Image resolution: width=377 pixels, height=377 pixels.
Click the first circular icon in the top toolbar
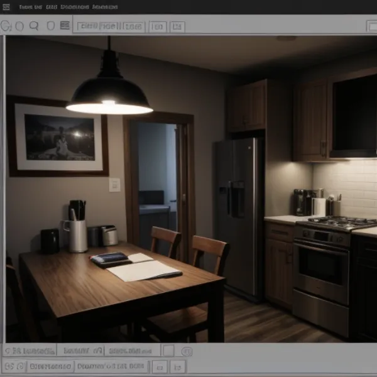(6, 26)
